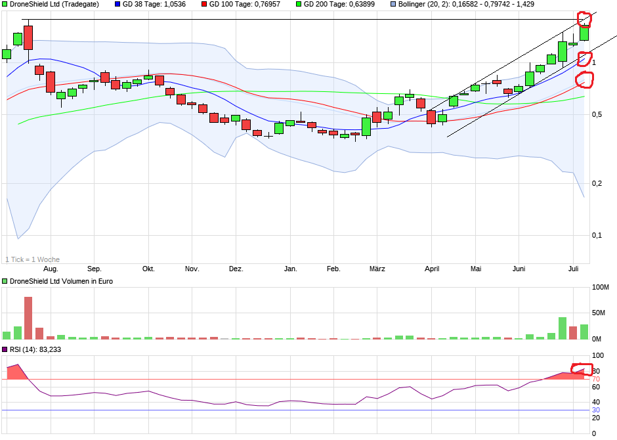Image resolution: width=617 pixels, height=440 pixels.
Task: Click the DroneShield Ltd (Tradegate) title
Action: point(54,5)
